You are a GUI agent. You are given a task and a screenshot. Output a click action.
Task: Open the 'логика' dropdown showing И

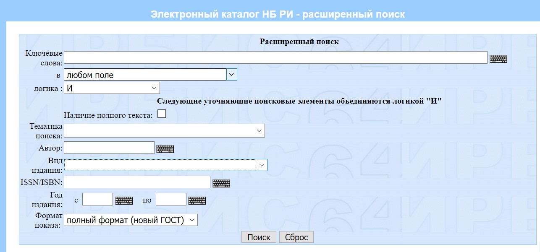click(112, 88)
